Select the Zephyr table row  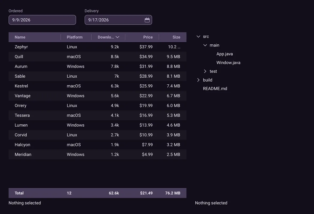[97, 47]
